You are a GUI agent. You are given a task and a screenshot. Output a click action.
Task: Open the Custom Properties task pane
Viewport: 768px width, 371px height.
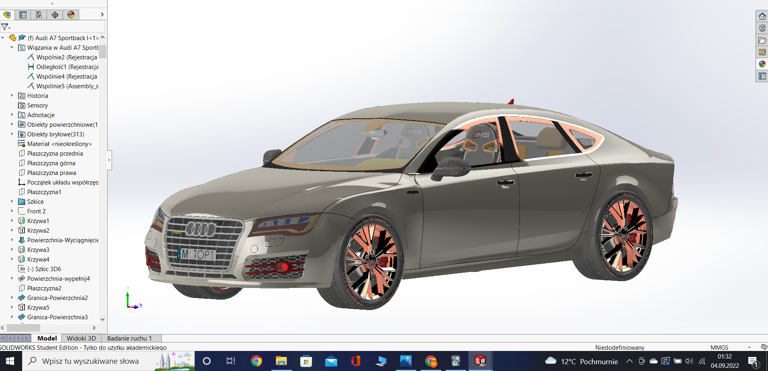(762, 76)
